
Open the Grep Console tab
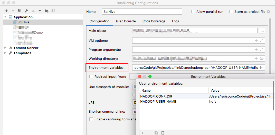(126, 21)
